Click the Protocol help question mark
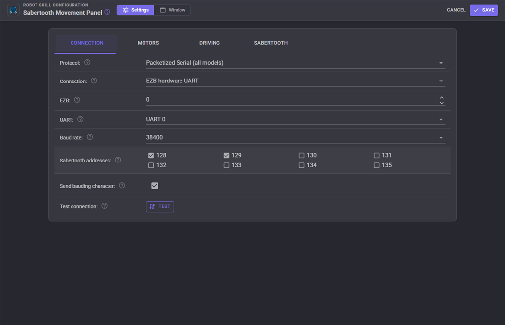 87,62
